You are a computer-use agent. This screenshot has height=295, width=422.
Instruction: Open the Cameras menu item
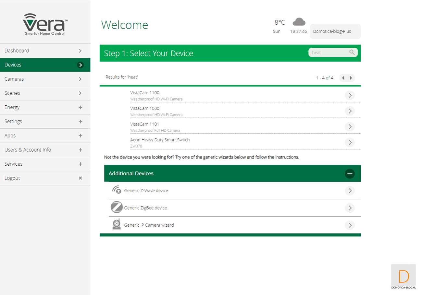coord(45,79)
